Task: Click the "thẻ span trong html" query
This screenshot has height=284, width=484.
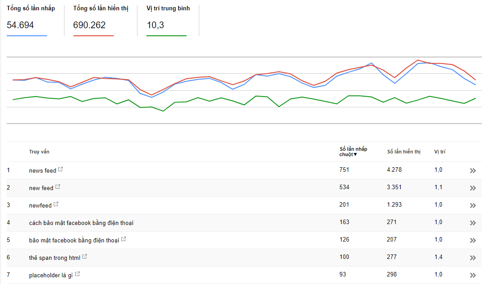Action: coord(55,258)
